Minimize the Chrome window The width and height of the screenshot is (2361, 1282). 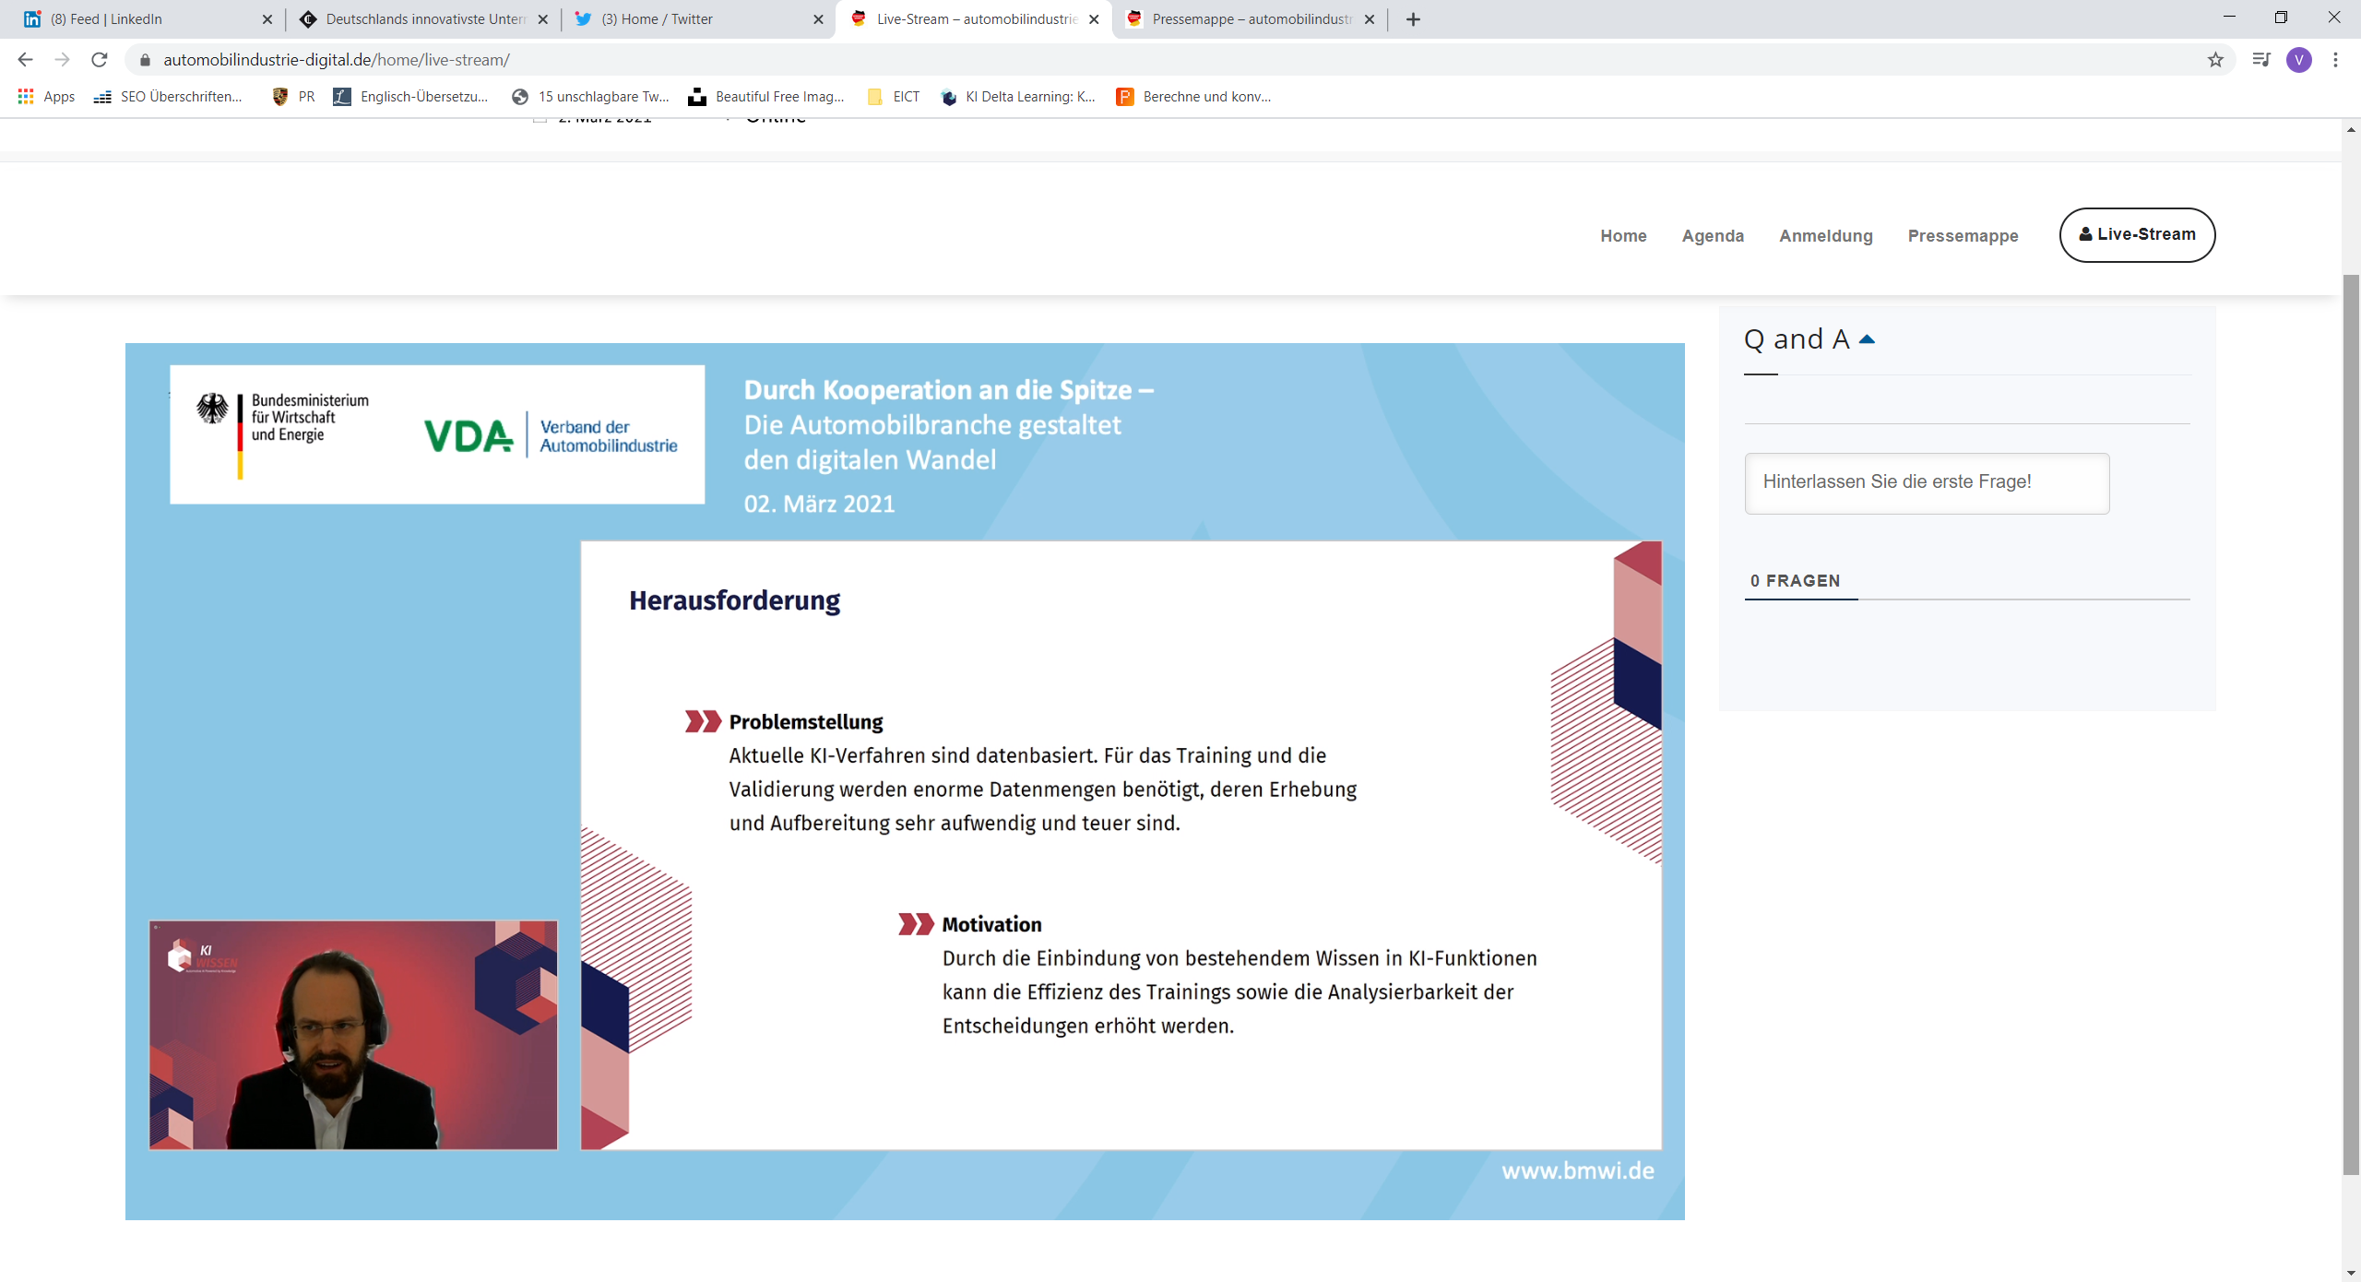pos(2229,18)
